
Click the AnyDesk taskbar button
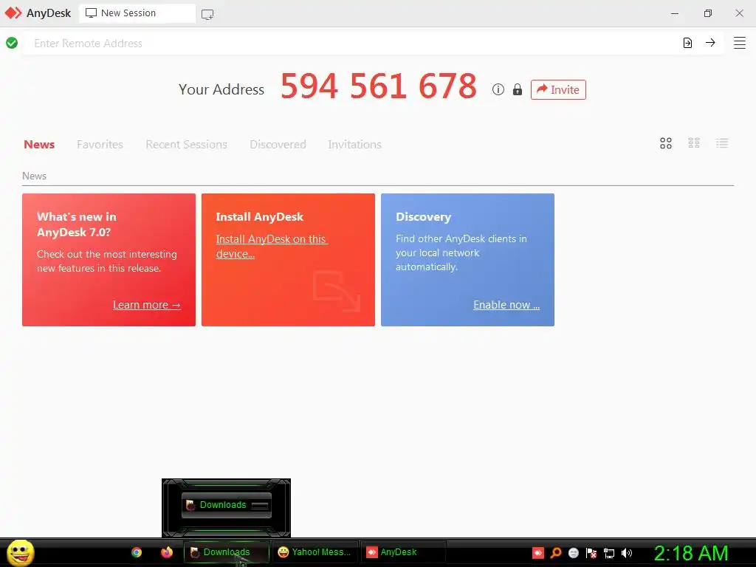tap(403, 552)
